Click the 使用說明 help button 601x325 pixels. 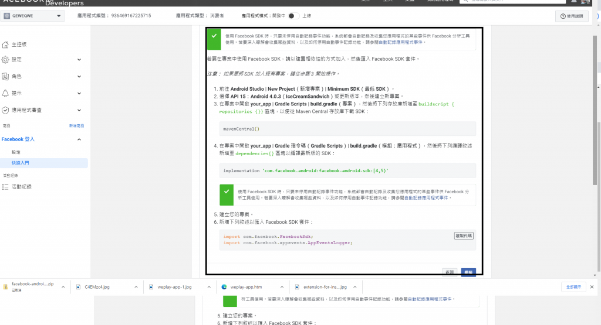tap(572, 16)
